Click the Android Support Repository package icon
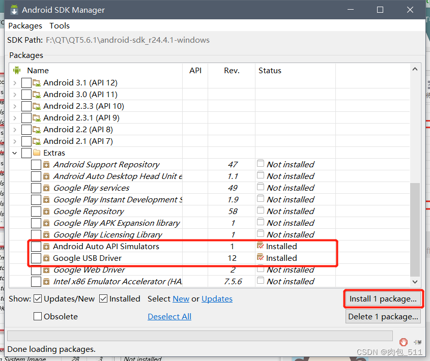Viewport: 430px width, 361px height. [x=46, y=165]
